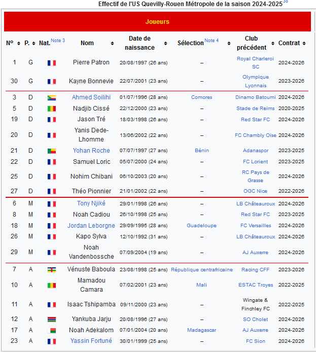
Task: Click the Comoros flag beside Ahmed Soilihi
Action: pos(52,98)
